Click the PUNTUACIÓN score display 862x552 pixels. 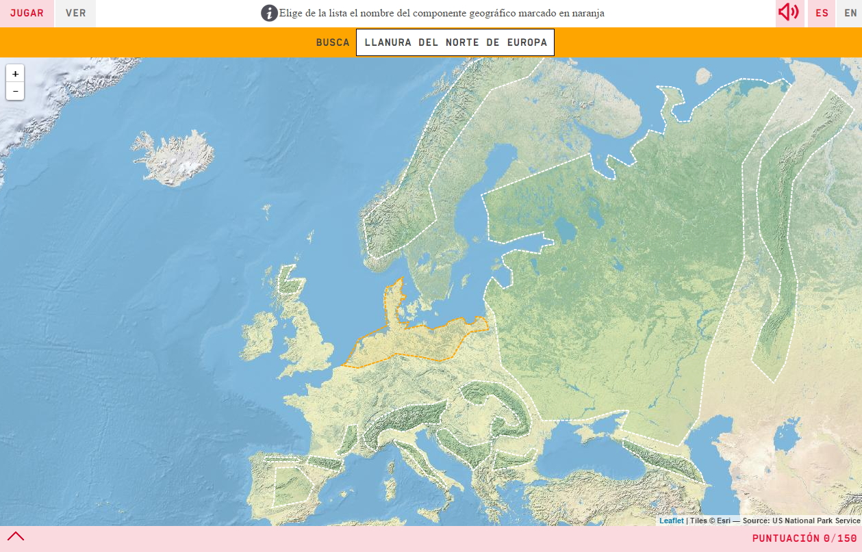pyautogui.click(x=804, y=538)
